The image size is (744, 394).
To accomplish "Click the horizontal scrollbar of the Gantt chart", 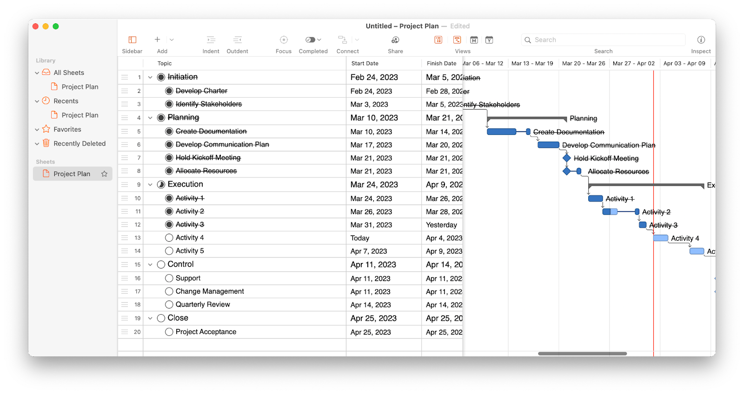I will tap(582, 354).
